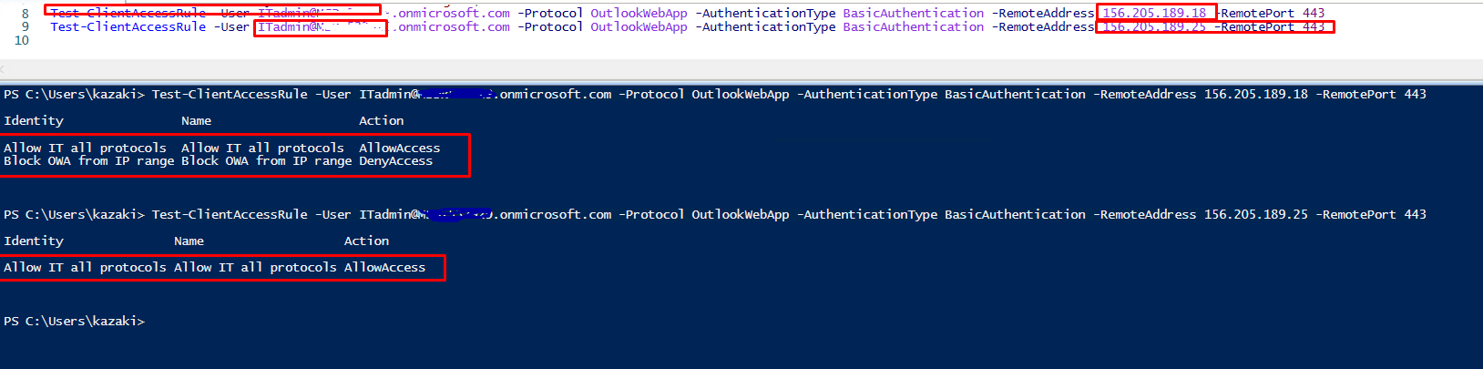
Task: Click the horizontal scrollbar track below the script
Action: [741, 69]
